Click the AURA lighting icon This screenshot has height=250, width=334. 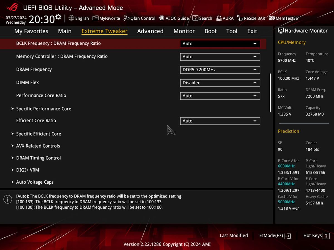point(219,18)
